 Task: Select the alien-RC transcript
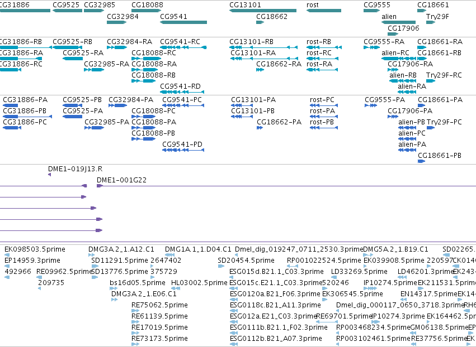point(399,59)
